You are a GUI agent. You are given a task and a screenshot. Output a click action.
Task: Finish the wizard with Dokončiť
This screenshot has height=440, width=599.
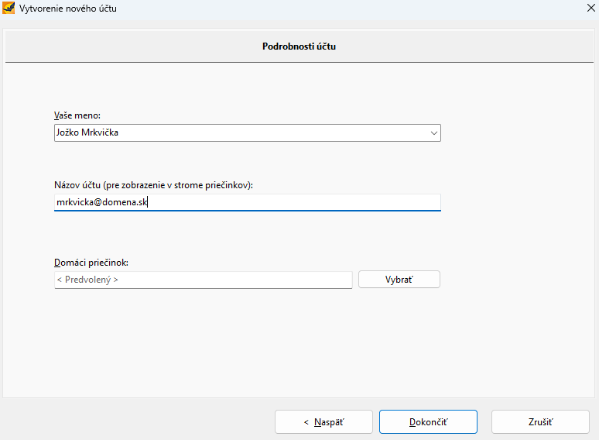click(428, 422)
